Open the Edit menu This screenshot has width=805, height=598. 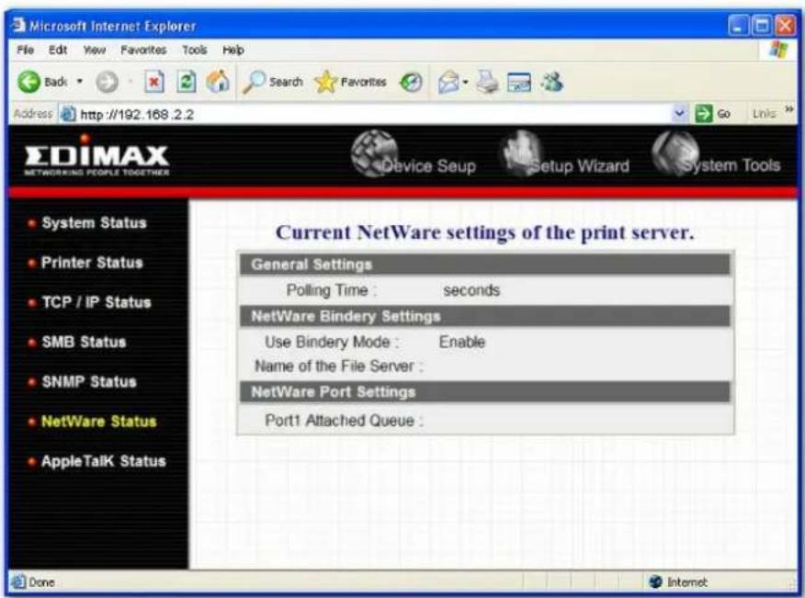(x=58, y=50)
